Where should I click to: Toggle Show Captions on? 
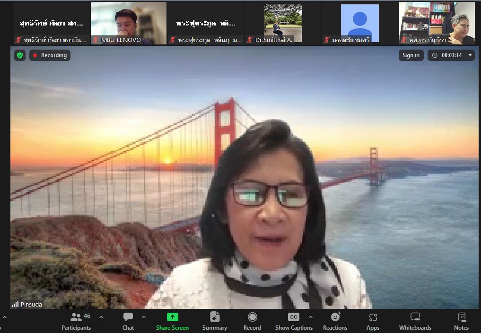pos(293,321)
